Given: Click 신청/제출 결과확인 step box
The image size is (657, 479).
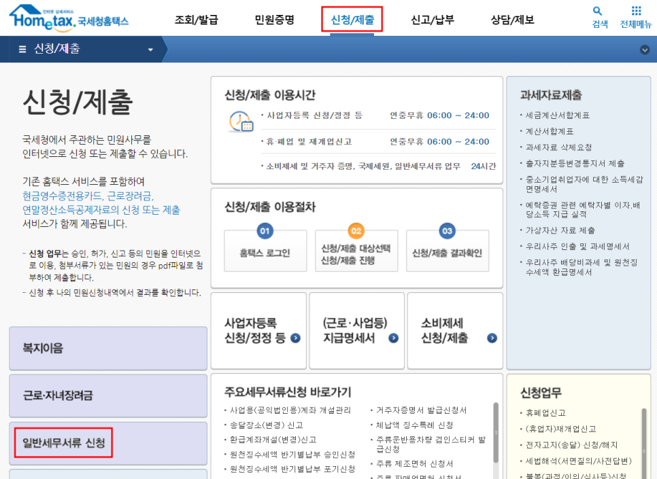Looking at the screenshot, I should pyautogui.click(x=448, y=251).
